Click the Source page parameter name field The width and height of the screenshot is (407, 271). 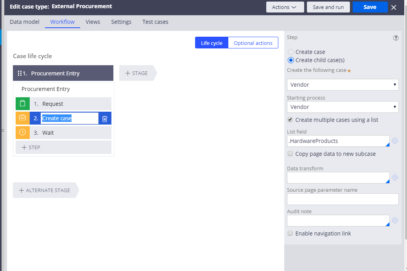[342, 199]
